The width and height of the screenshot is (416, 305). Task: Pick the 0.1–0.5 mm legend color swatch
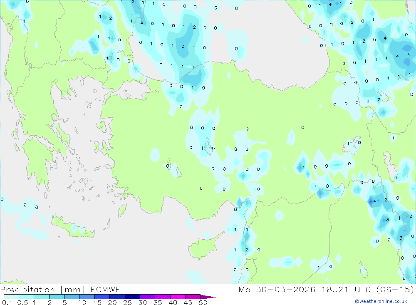[x=11, y=297]
